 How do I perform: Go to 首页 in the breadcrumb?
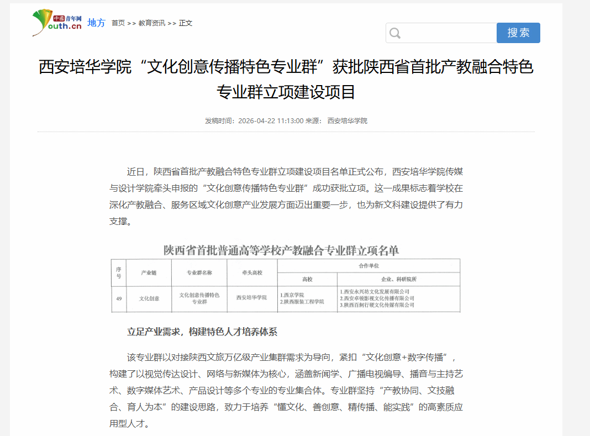pyautogui.click(x=118, y=23)
